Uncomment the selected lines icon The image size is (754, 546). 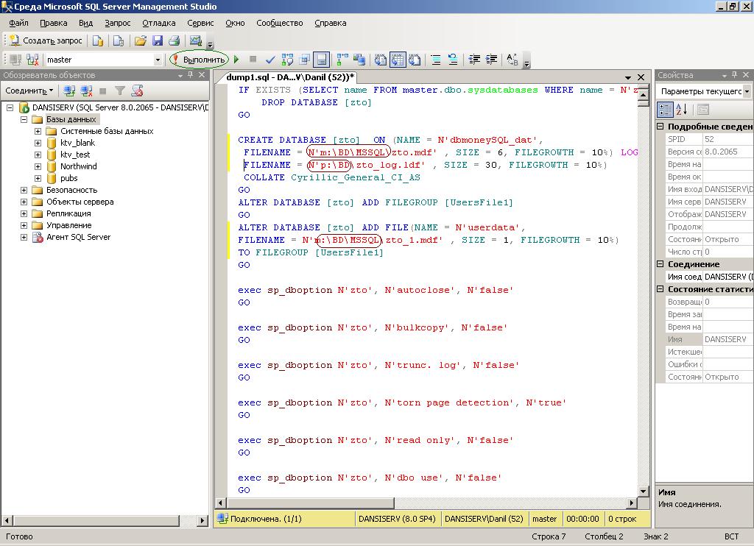pos(453,60)
